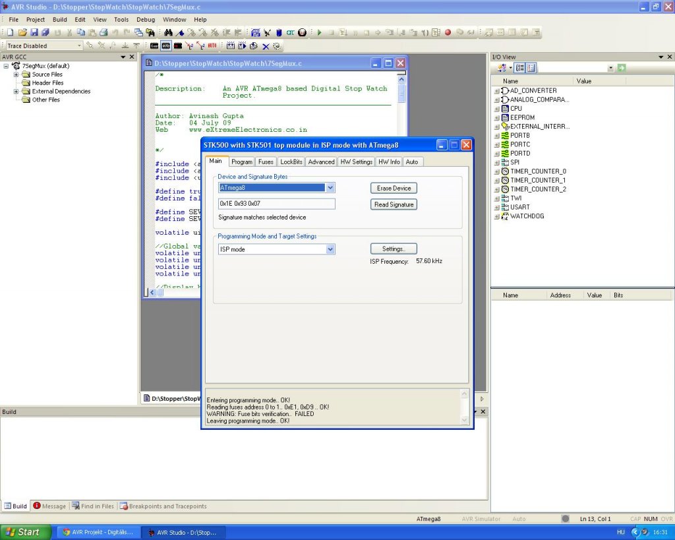Image resolution: width=675 pixels, height=540 pixels.
Task: Click the Windows Start button
Action: [x=25, y=532]
